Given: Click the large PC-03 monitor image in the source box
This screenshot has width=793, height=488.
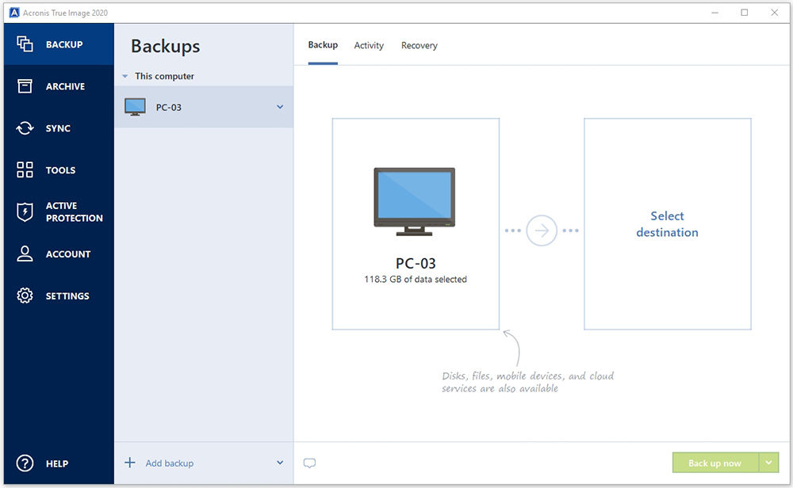Looking at the screenshot, I should (414, 201).
